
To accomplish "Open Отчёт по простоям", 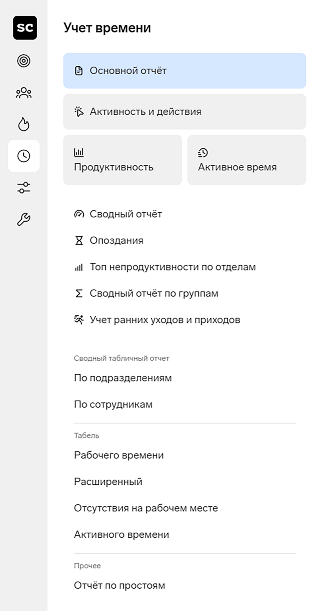I will coord(120,586).
